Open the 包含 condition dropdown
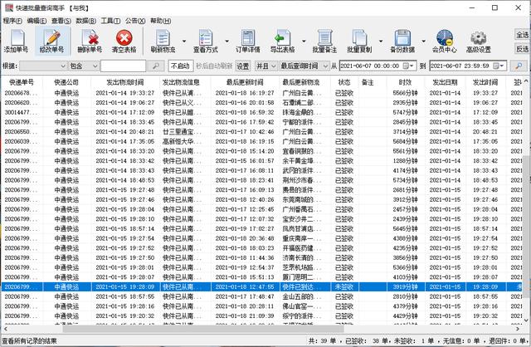Viewport: 531px width, 347px height. (83, 66)
